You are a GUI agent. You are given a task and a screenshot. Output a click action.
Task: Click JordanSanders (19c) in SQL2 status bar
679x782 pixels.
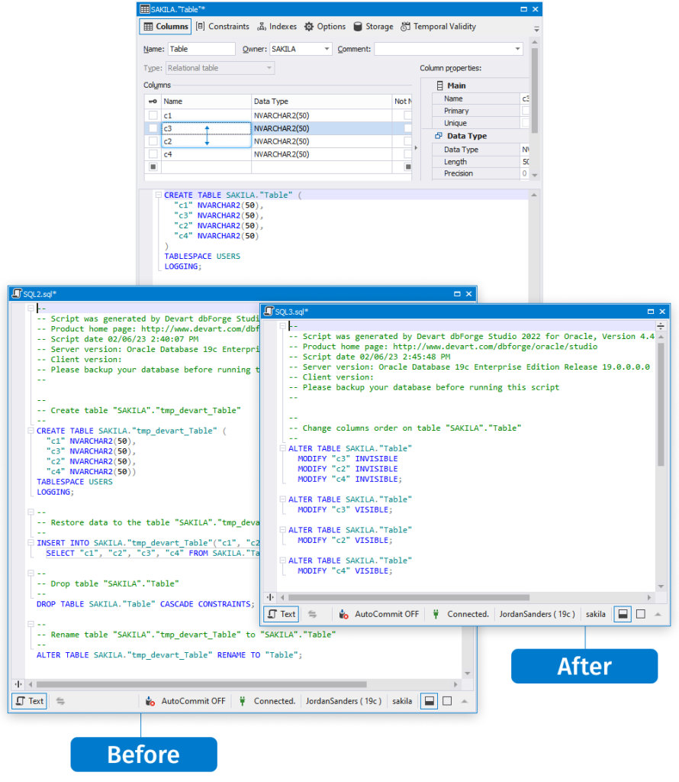click(x=344, y=701)
